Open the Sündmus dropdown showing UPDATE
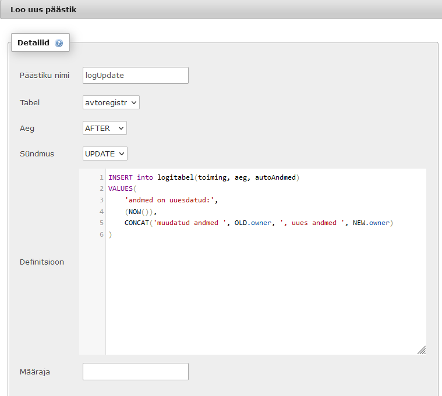Screen dimensions: 442x396 point(105,154)
